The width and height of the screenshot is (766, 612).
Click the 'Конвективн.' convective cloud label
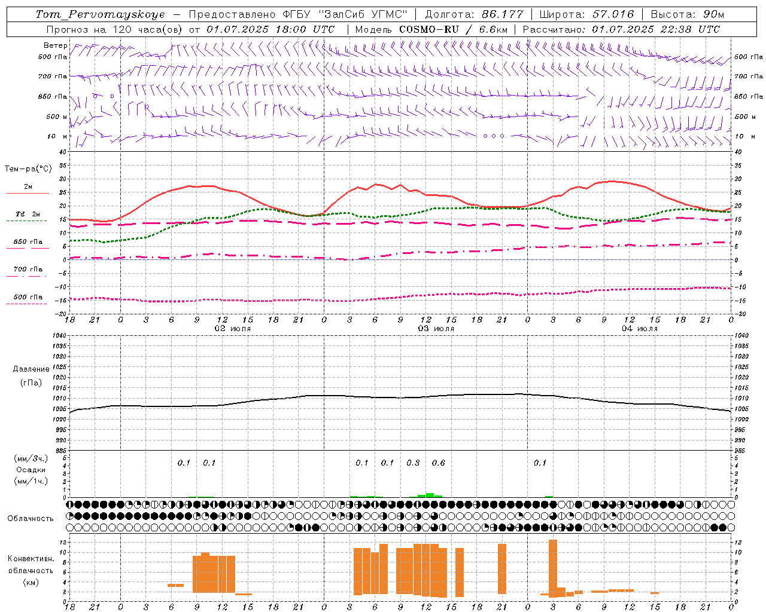click(31, 559)
